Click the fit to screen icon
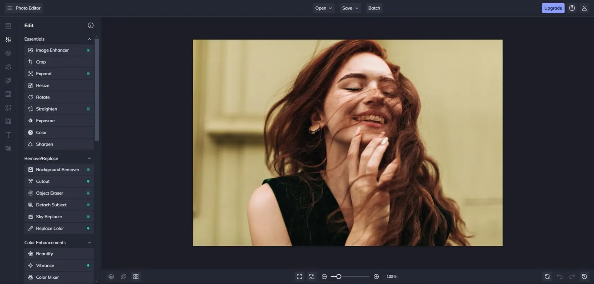The image size is (594, 284). pos(299,277)
